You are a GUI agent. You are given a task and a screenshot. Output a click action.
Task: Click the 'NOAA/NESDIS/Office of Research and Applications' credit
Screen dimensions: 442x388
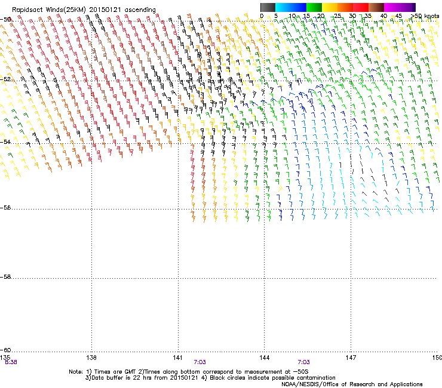pos(352,384)
